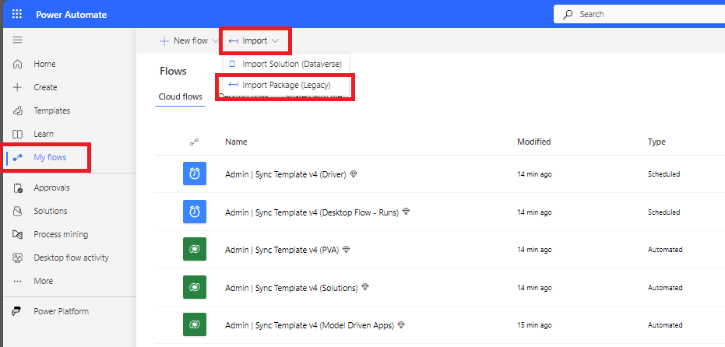The image size is (725, 347).
Task: Click the Solutions icon in the sidebar
Action: point(18,211)
